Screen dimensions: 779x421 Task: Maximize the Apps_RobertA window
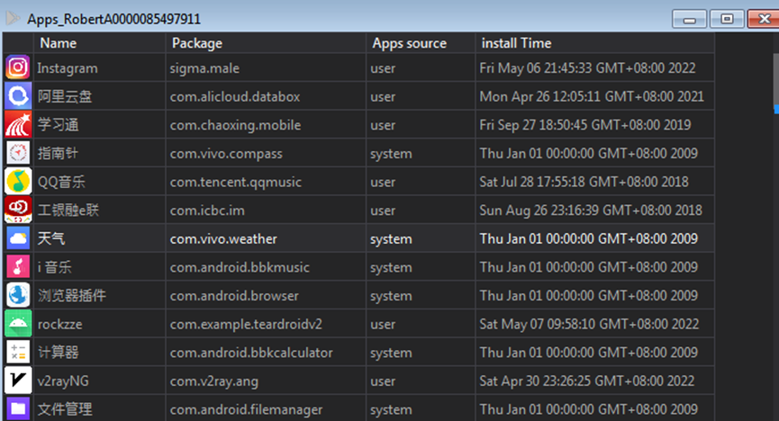point(727,19)
